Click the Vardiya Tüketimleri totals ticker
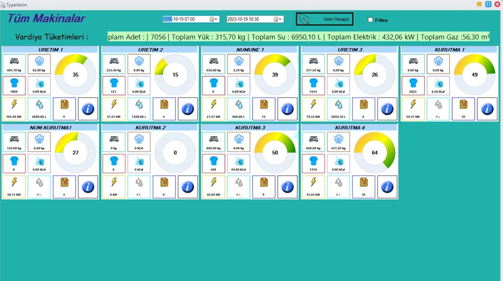503x281 pixels. pos(298,37)
